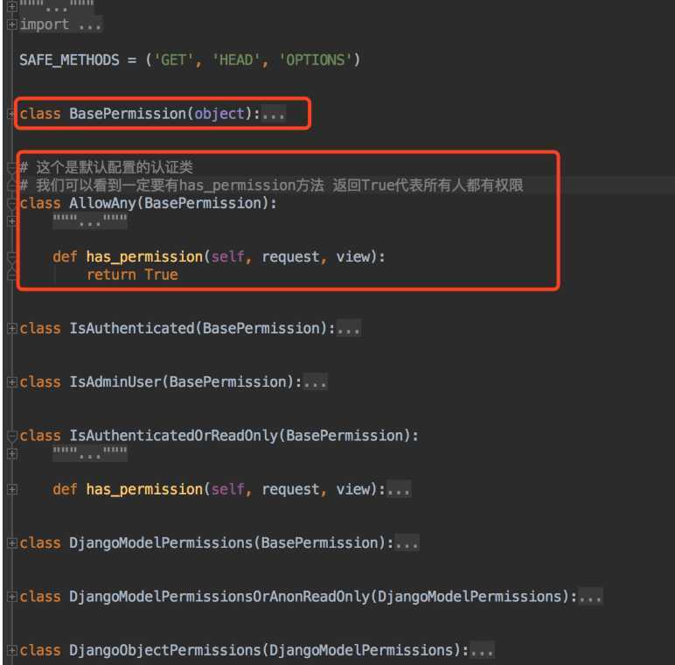Viewport: 675px width, 665px height.
Task: Click the AllowAny class name
Action: tap(103, 203)
